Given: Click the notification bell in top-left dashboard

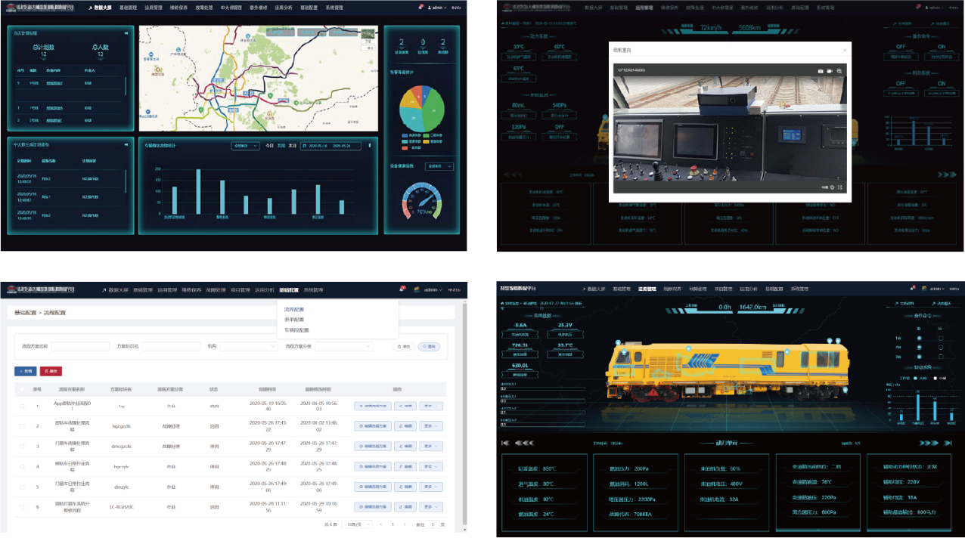Looking at the screenshot, I should pos(420,7).
